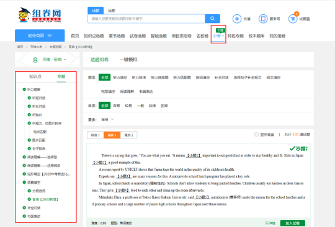Select the 试题 search tab
Screen dimensions: 335x227
96,11
